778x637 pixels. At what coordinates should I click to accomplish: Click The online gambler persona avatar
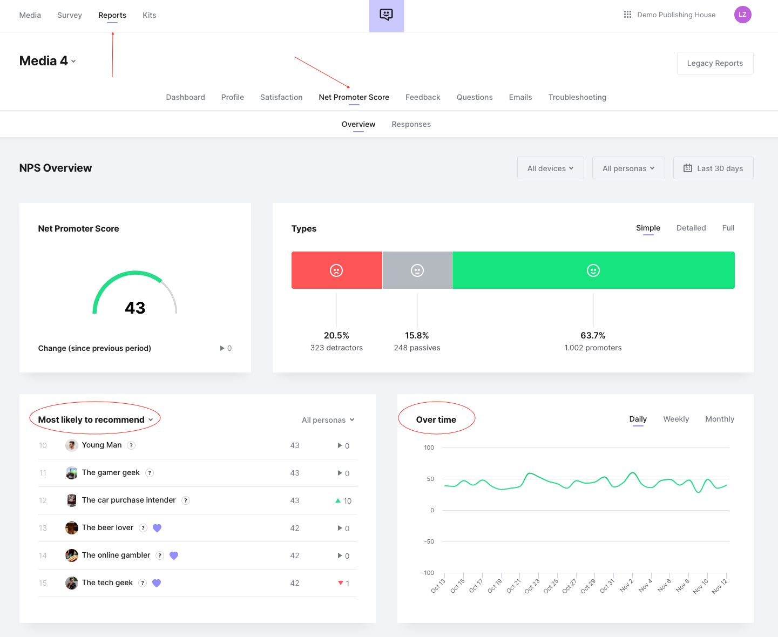click(x=72, y=555)
